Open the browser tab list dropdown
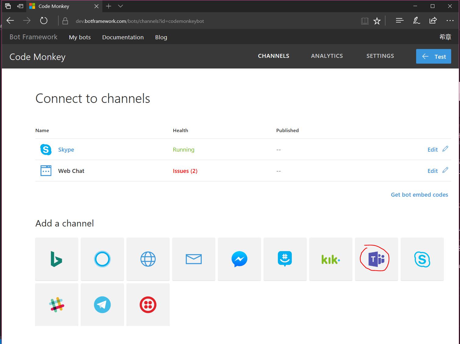Screen dimensions: 460x344 click(120, 6)
